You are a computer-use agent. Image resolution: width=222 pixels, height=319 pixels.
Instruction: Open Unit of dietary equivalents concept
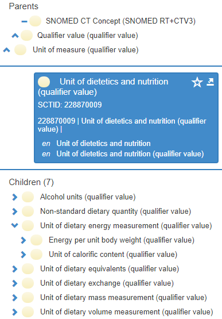pyautogui.click(x=110, y=269)
